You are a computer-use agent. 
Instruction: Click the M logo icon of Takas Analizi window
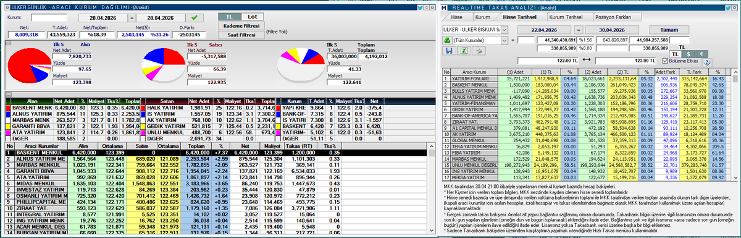coord(444,7)
